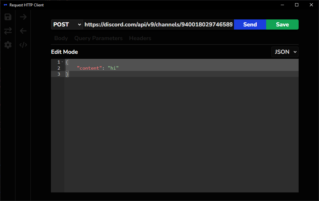Click line number 2 in gutter

coord(59,68)
